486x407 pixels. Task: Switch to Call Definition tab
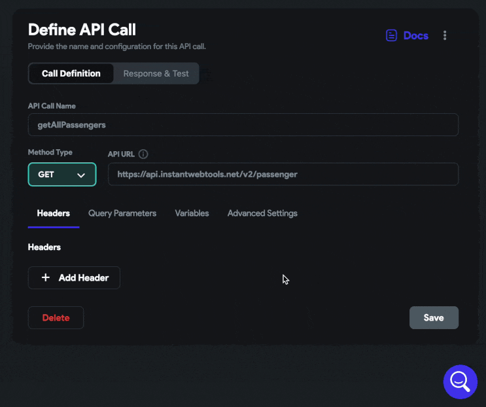click(71, 73)
